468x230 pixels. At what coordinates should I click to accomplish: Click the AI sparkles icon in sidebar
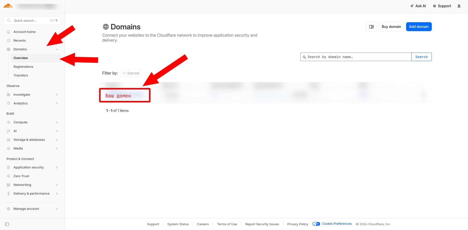point(8,131)
